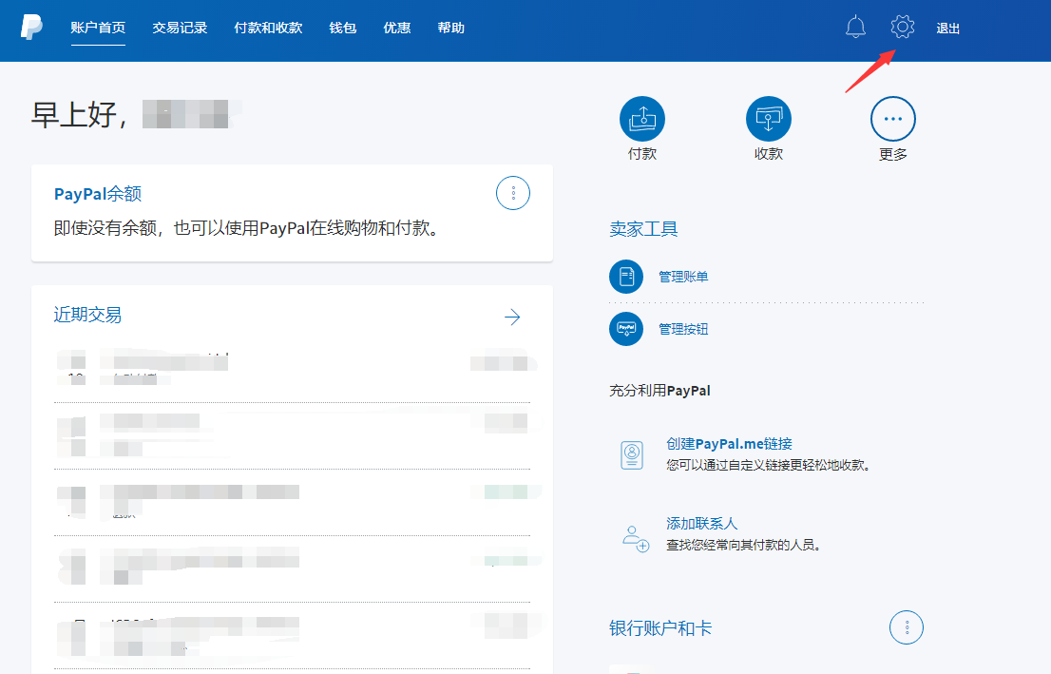This screenshot has height=674, width=1051.
Task: Click 退出 to log out
Action: pyautogui.click(x=948, y=29)
